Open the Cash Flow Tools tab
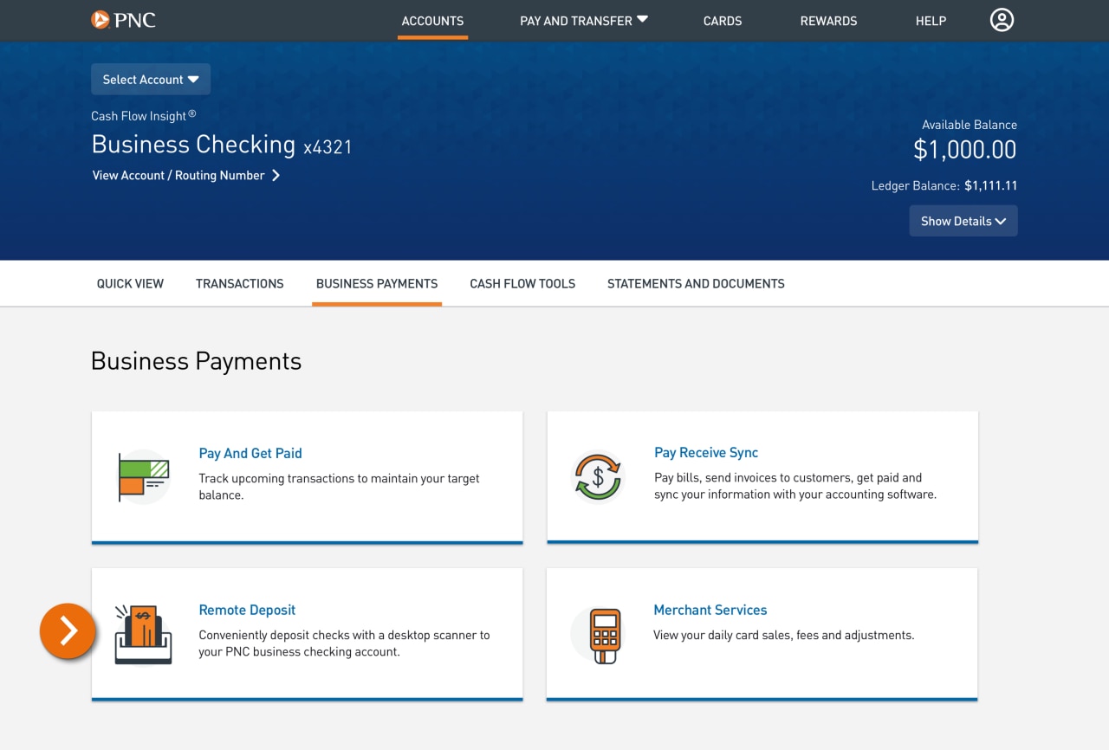This screenshot has height=750, width=1109. (522, 283)
